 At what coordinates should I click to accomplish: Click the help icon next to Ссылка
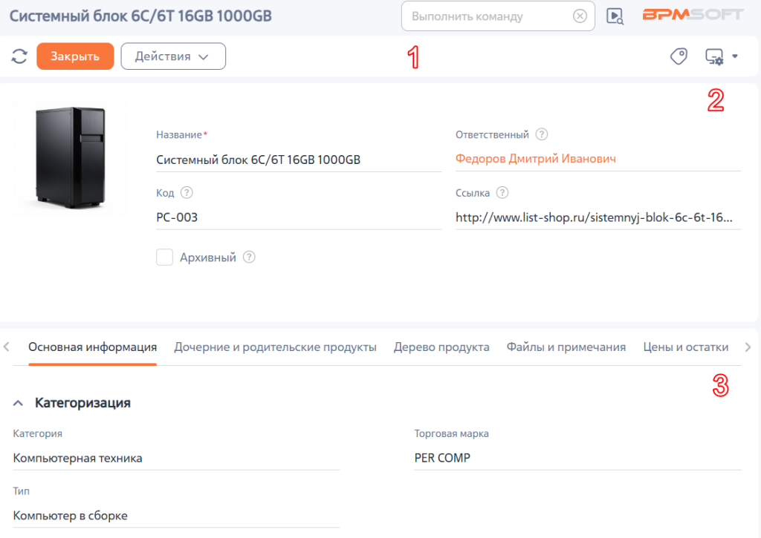click(x=502, y=192)
